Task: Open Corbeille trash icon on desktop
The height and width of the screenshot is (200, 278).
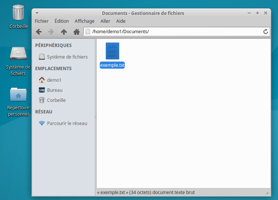Action: (18, 13)
